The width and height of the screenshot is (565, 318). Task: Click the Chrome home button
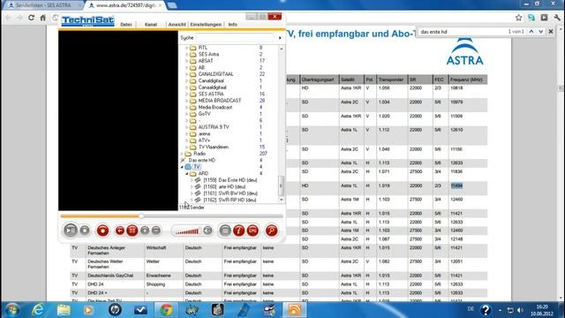pyautogui.click(x=43, y=18)
